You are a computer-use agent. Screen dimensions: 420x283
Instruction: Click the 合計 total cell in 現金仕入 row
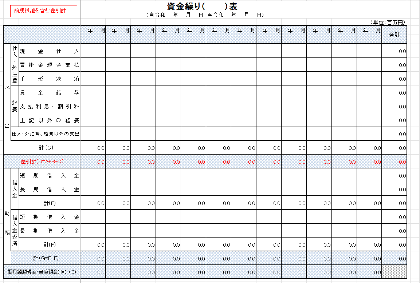coord(394,51)
